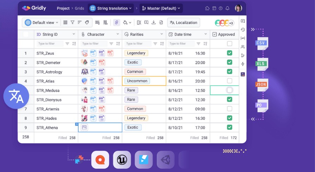
Task: Click the Localization button
Action: pos(184,23)
